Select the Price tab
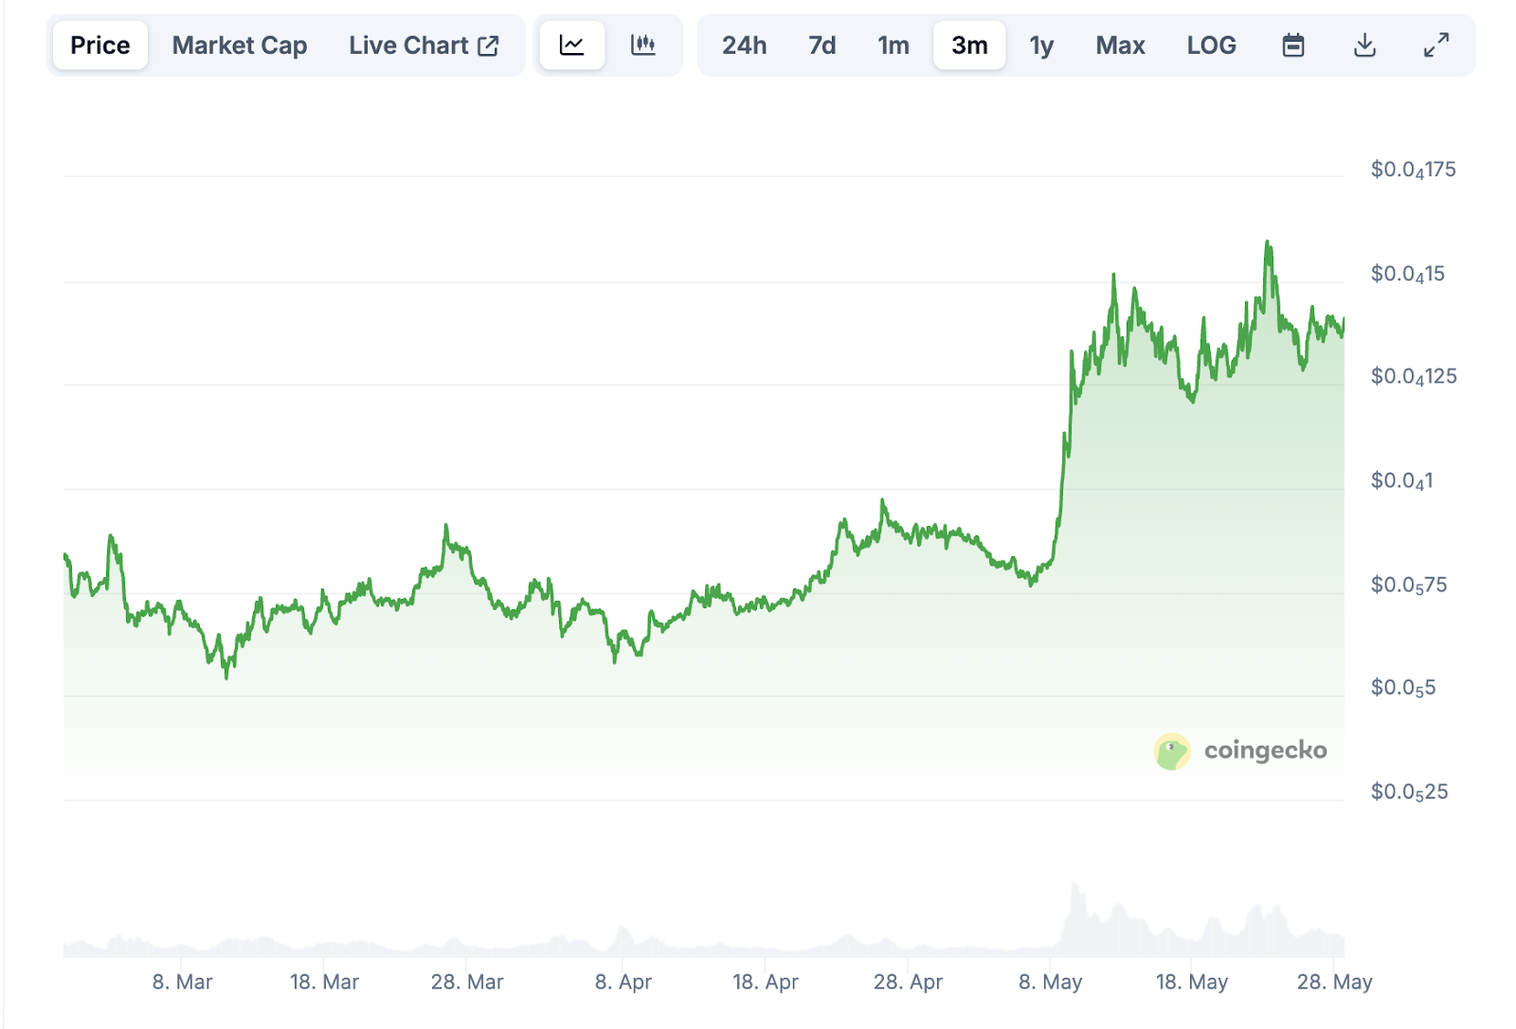 click(x=99, y=45)
